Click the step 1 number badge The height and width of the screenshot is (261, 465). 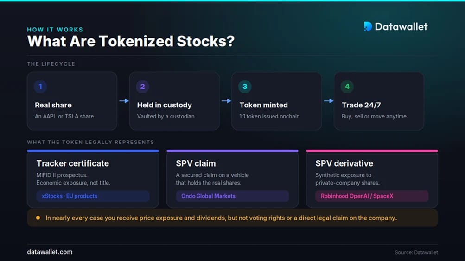40,87
